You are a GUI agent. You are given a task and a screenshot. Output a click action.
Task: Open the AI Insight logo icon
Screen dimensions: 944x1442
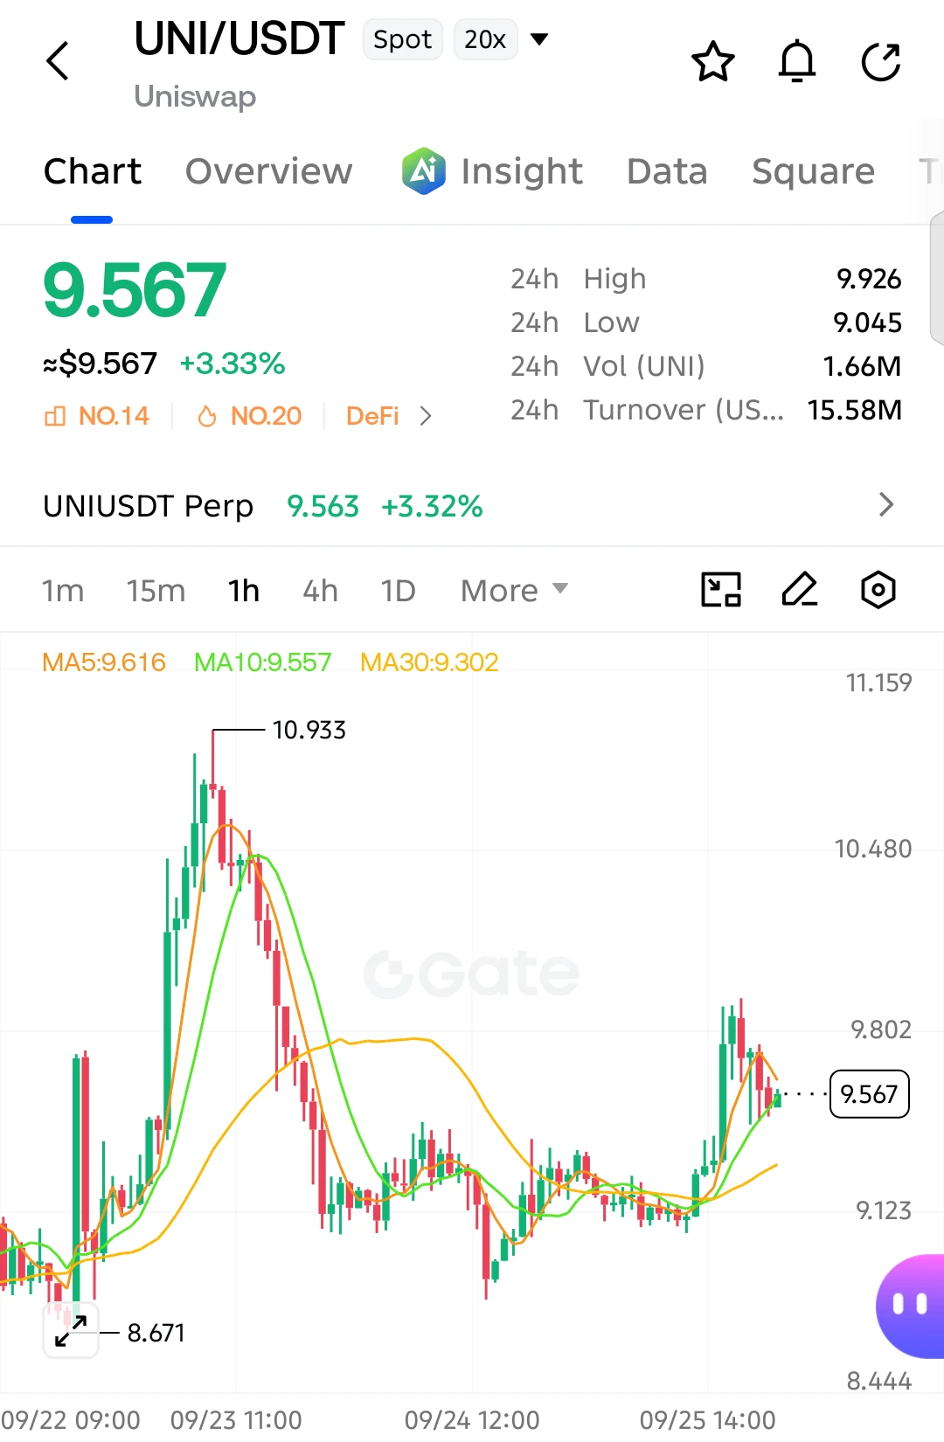pyautogui.click(x=424, y=170)
